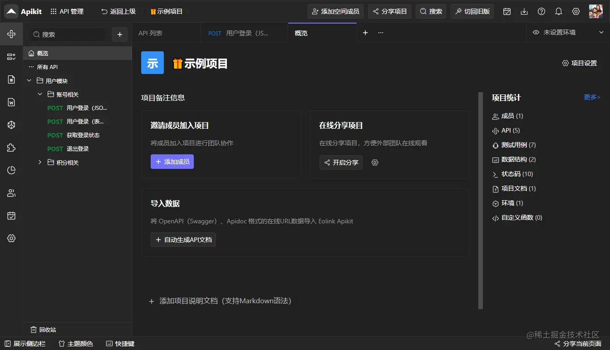This screenshot has height=350, width=610.
Task: Open the calendar check sidebar icon
Action: tap(11, 216)
